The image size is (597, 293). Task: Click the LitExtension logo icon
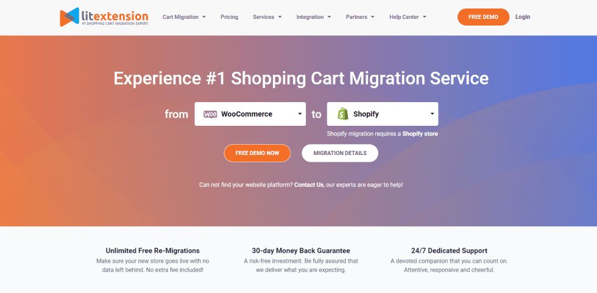click(69, 17)
